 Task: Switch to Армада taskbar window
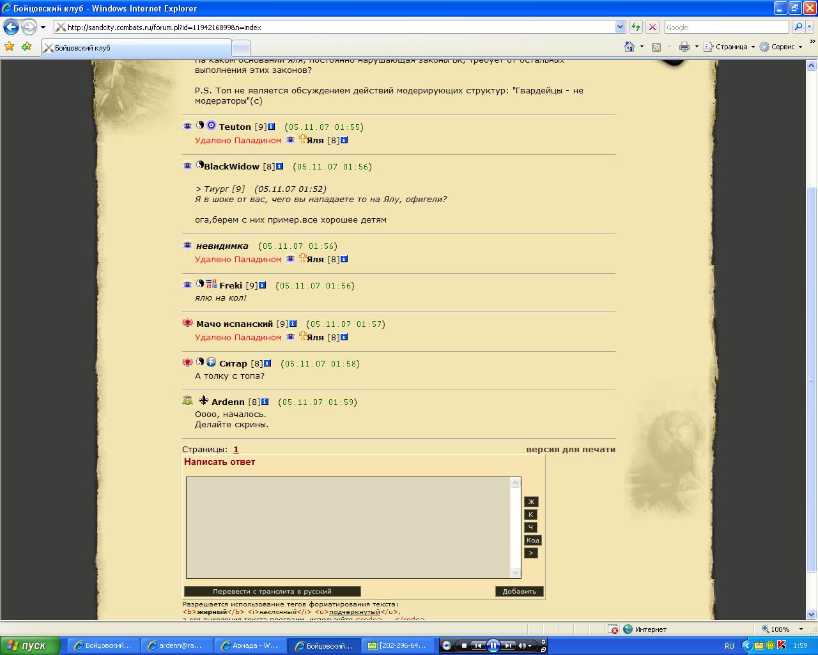(x=250, y=645)
